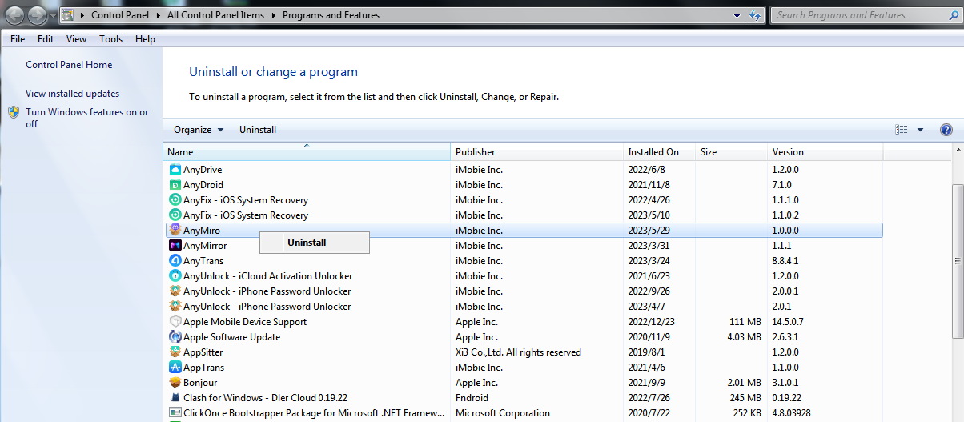Click Apple Software Update icon
This screenshot has width=964, height=422.
coord(175,337)
